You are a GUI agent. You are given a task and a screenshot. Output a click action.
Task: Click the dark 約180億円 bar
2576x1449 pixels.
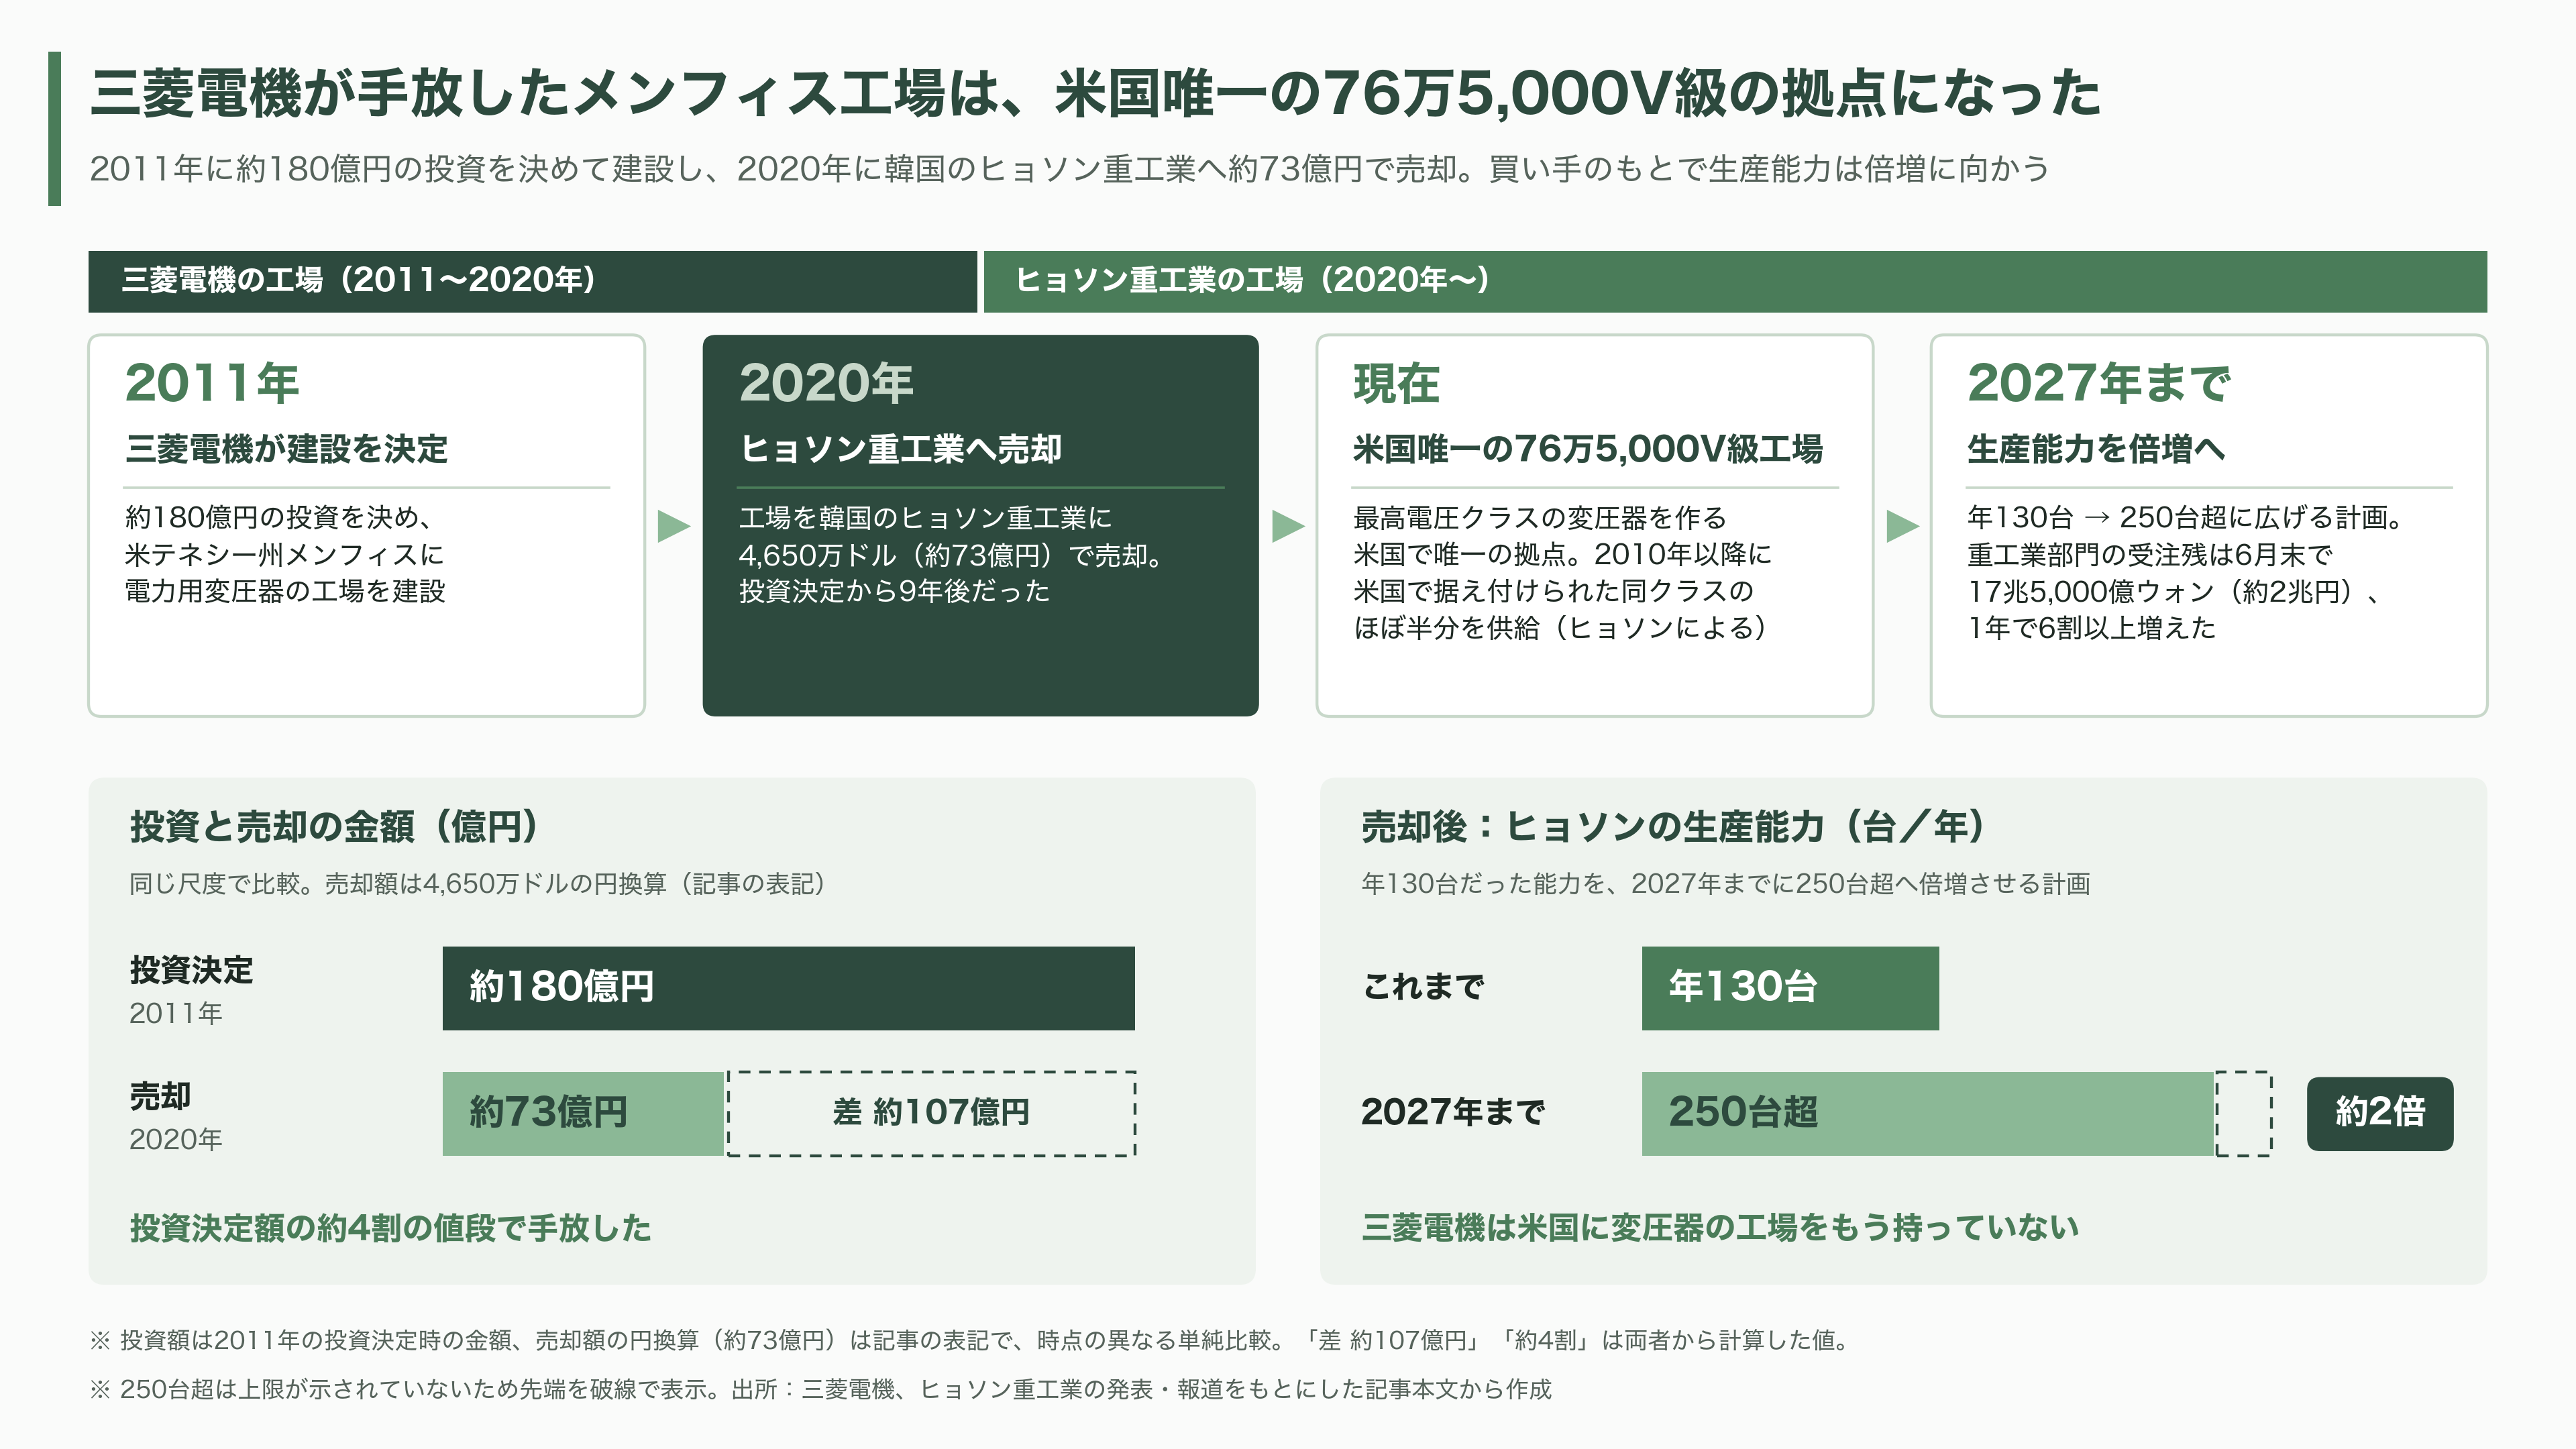click(x=788, y=988)
